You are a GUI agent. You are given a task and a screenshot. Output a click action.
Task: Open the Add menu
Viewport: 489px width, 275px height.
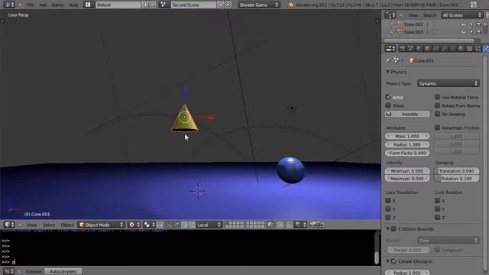pos(43,5)
